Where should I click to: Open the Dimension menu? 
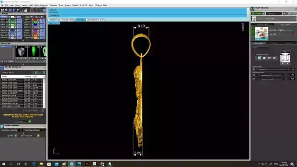(x=44, y=5)
